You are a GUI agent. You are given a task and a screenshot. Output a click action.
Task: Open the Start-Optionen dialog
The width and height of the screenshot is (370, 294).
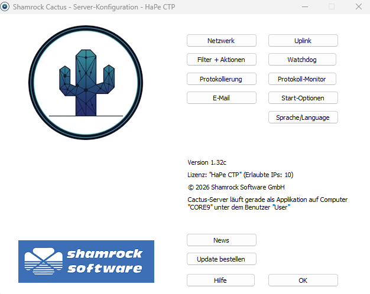pyautogui.click(x=303, y=97)
